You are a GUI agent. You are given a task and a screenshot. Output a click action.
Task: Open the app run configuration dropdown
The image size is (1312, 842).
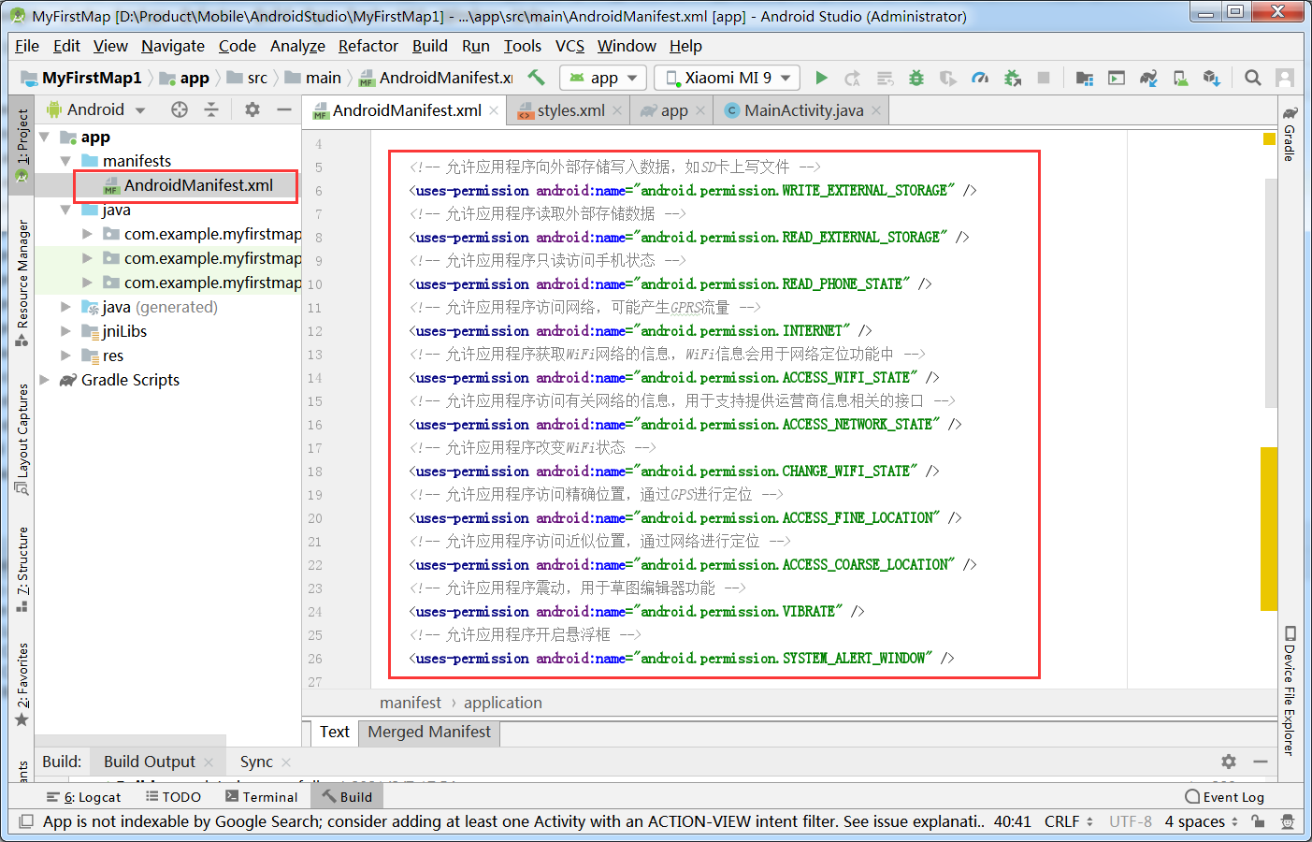tap(603, 78)
